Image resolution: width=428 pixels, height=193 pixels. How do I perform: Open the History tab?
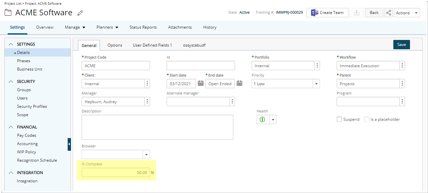pos(210,27)
